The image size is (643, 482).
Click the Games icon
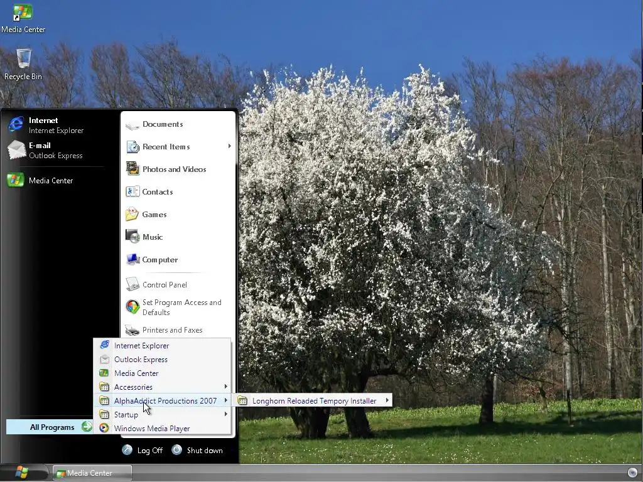132,214
